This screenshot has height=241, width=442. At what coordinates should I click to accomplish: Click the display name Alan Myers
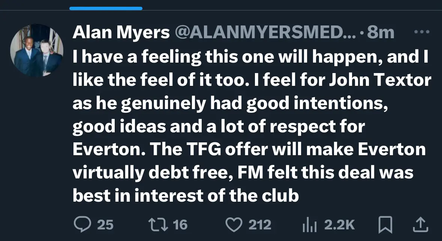pos(121,33)
